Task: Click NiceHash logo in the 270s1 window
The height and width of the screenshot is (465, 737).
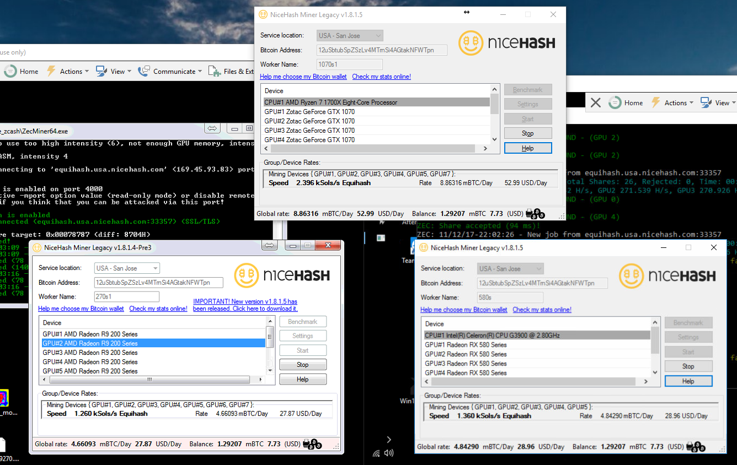Action: (x=282, y=275)
